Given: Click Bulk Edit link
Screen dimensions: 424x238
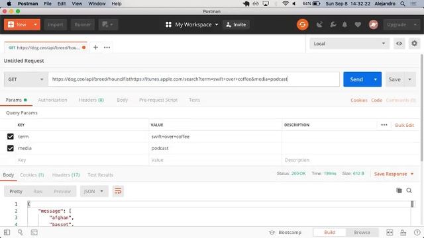Looking at the screenshot, I should (x=404, y=125).
